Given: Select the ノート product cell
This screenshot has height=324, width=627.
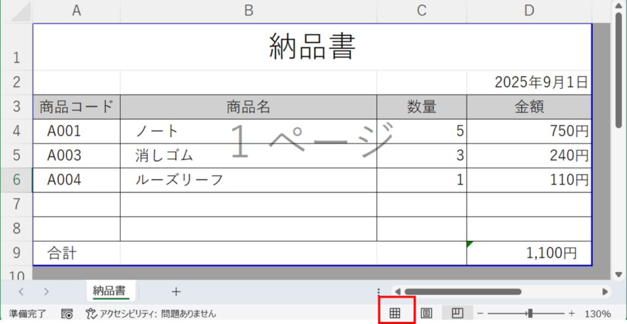Looking at the screenshot, I should (x=249, y=131).
